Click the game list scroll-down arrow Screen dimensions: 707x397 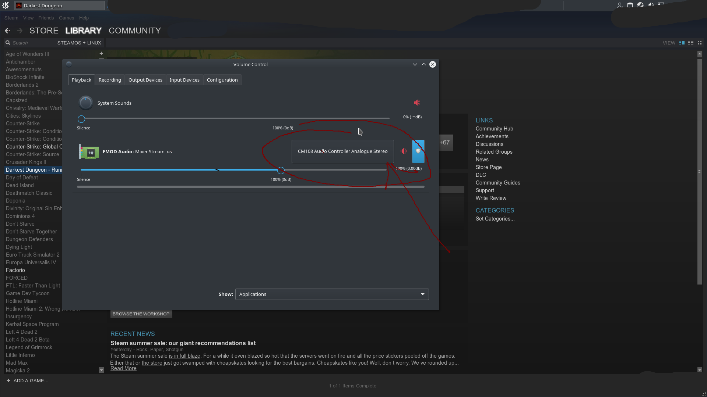point(101,370)
